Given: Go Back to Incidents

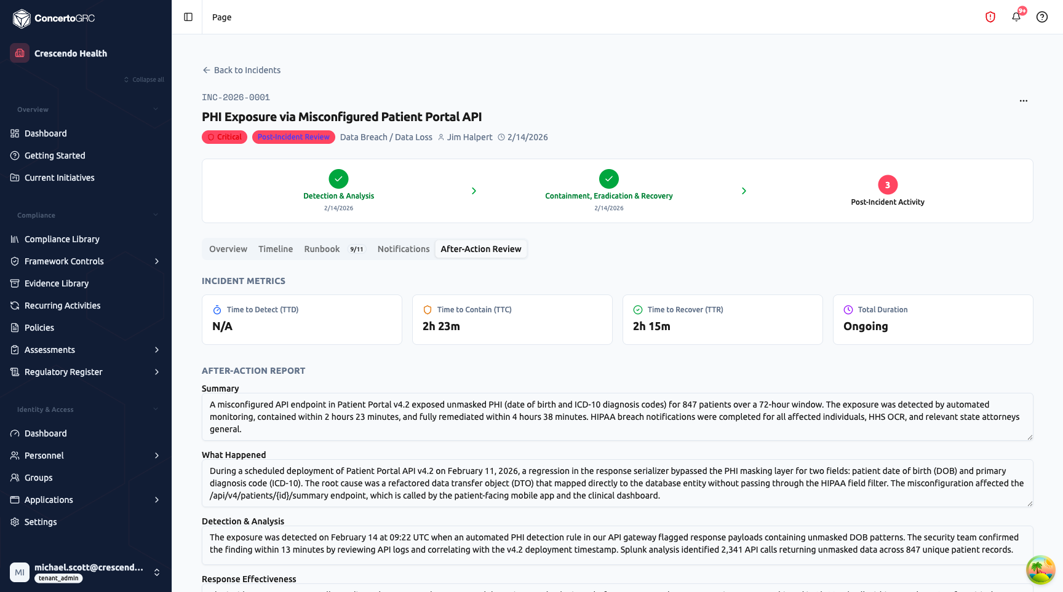Looking at the screenshot, I should click(241, 70).
